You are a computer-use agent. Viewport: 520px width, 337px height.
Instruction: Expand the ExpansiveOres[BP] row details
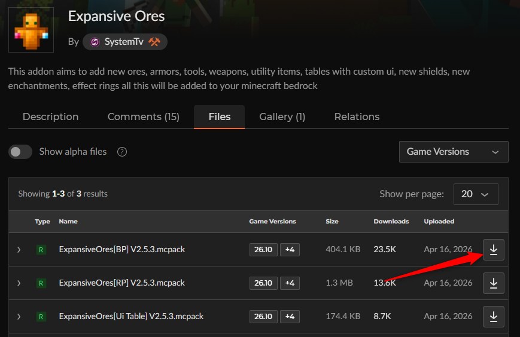point(19,250)
